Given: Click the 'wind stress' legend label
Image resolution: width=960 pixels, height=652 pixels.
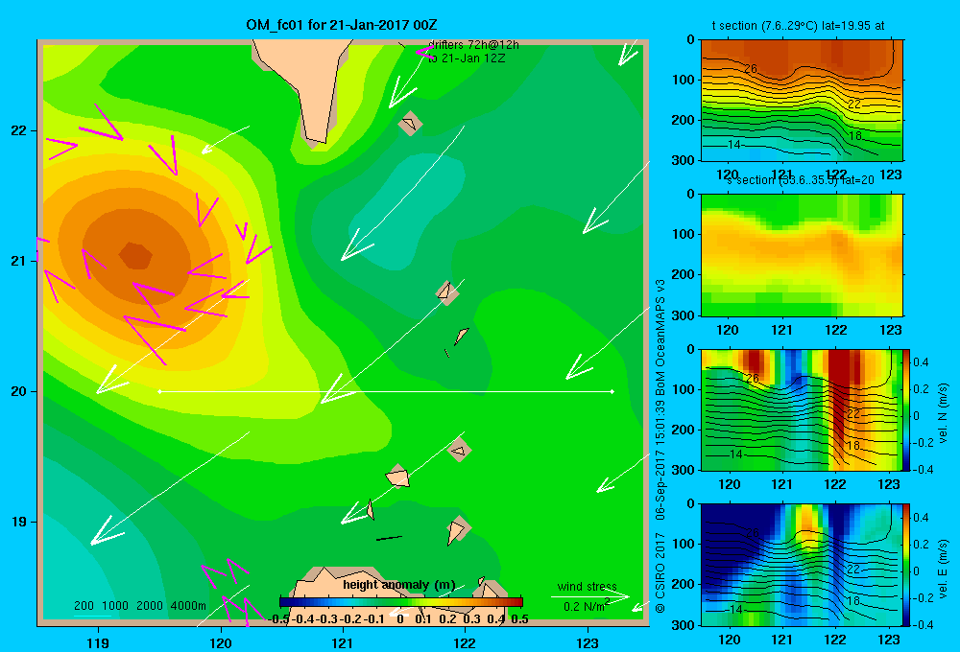Looking at the screenshot, I should 588,586.
